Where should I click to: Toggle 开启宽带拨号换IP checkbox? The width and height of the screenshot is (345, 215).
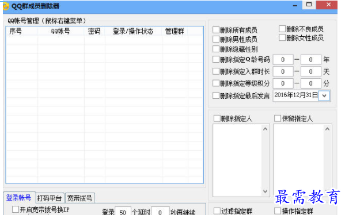pos(16,209)
